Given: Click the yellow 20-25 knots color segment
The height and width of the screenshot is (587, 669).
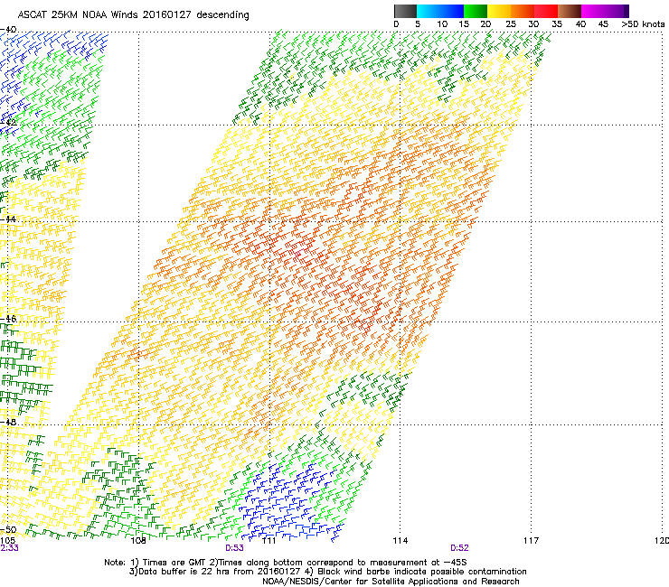Looking at the screenshot, I should [499, 11].
